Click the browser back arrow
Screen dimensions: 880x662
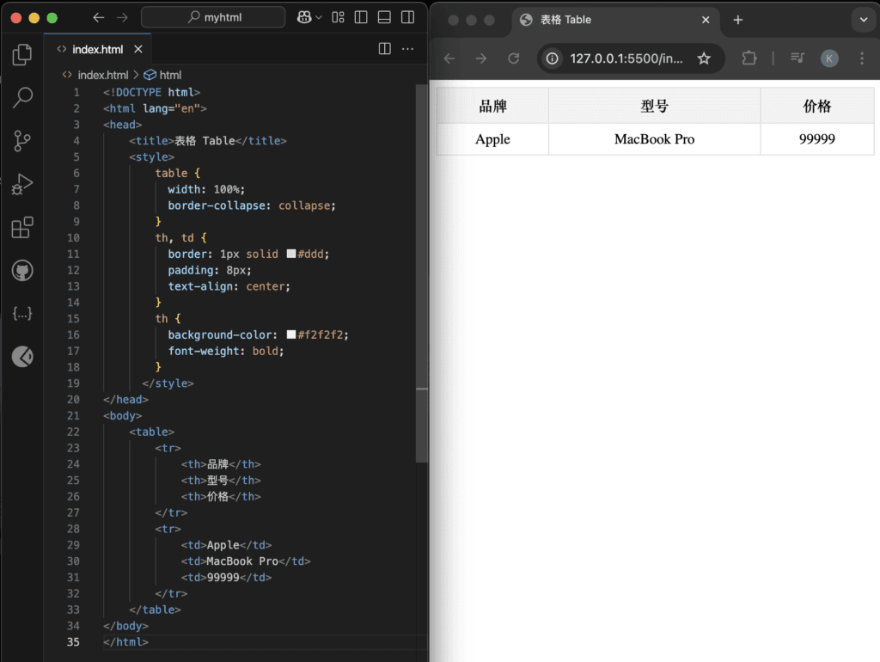coord(449,58)
